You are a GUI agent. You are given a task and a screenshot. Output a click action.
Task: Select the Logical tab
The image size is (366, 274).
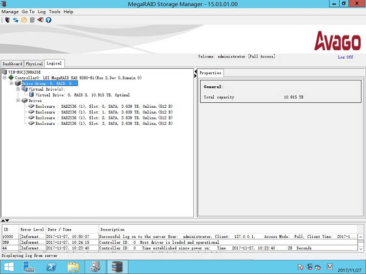point(54,63)
